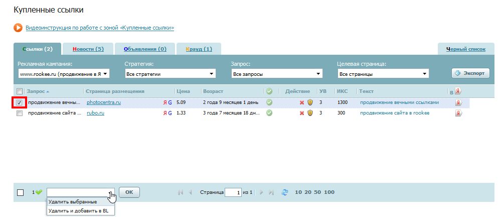This screenshot has width=501, height=221.
Task: Click the shield icon in rubo.ru row
Action: [x=310, y=113]
